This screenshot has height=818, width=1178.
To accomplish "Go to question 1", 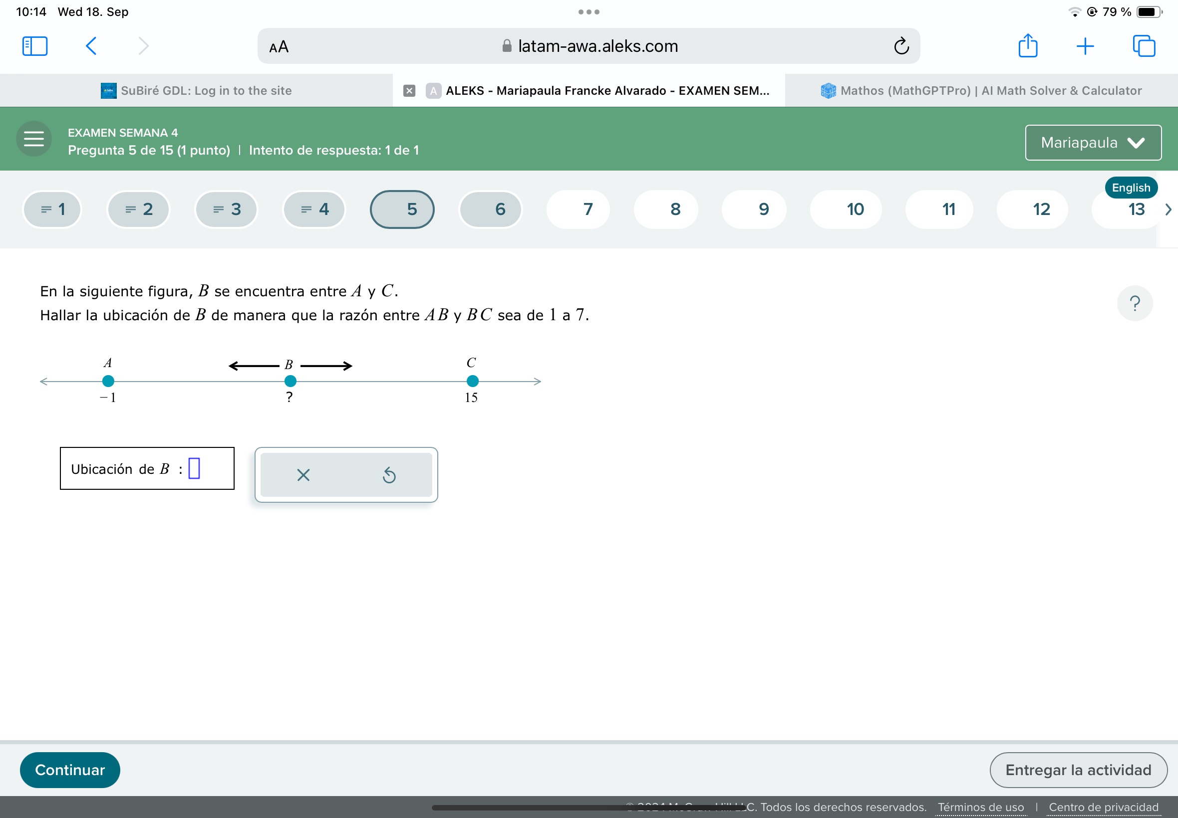I will pyautogui.click(x=52, y=209).
